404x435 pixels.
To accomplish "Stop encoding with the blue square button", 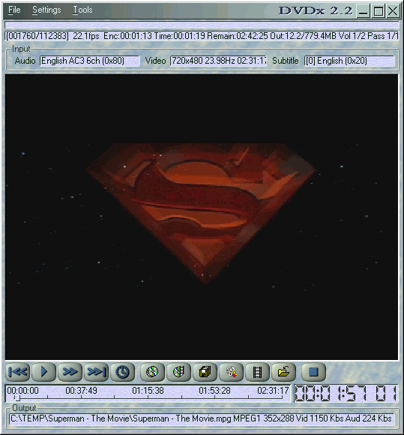I will coord(313,372).
